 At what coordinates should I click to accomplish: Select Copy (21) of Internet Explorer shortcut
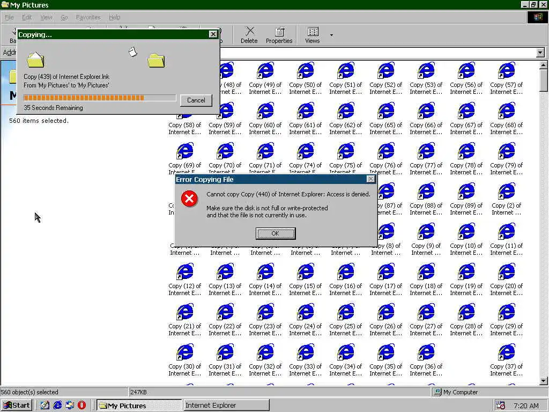coord(185,320)
